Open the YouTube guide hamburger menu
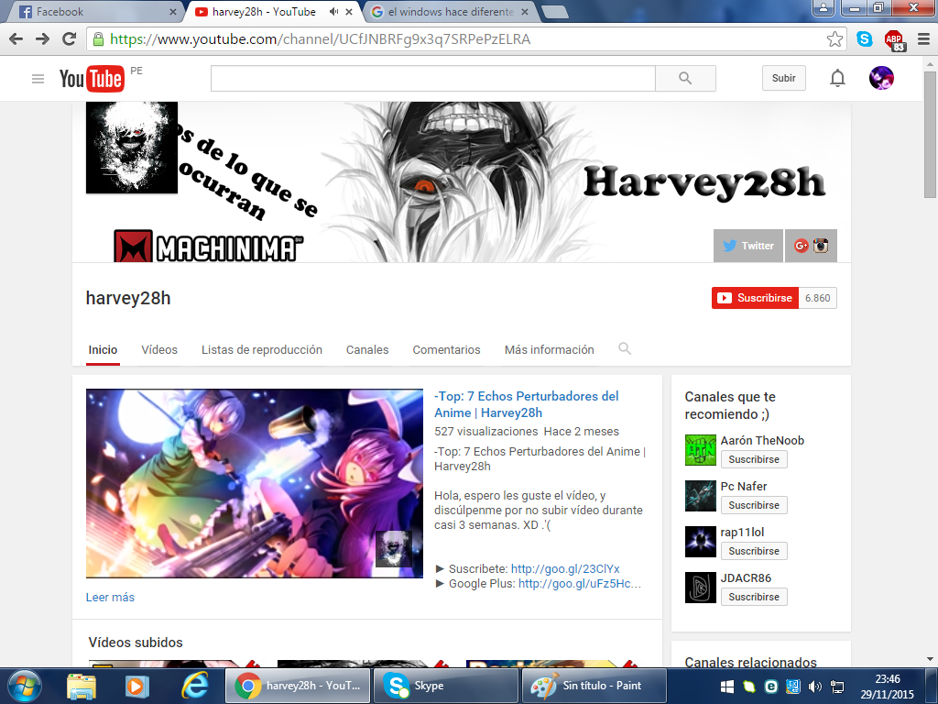938x704 pixels. (38, 79)
